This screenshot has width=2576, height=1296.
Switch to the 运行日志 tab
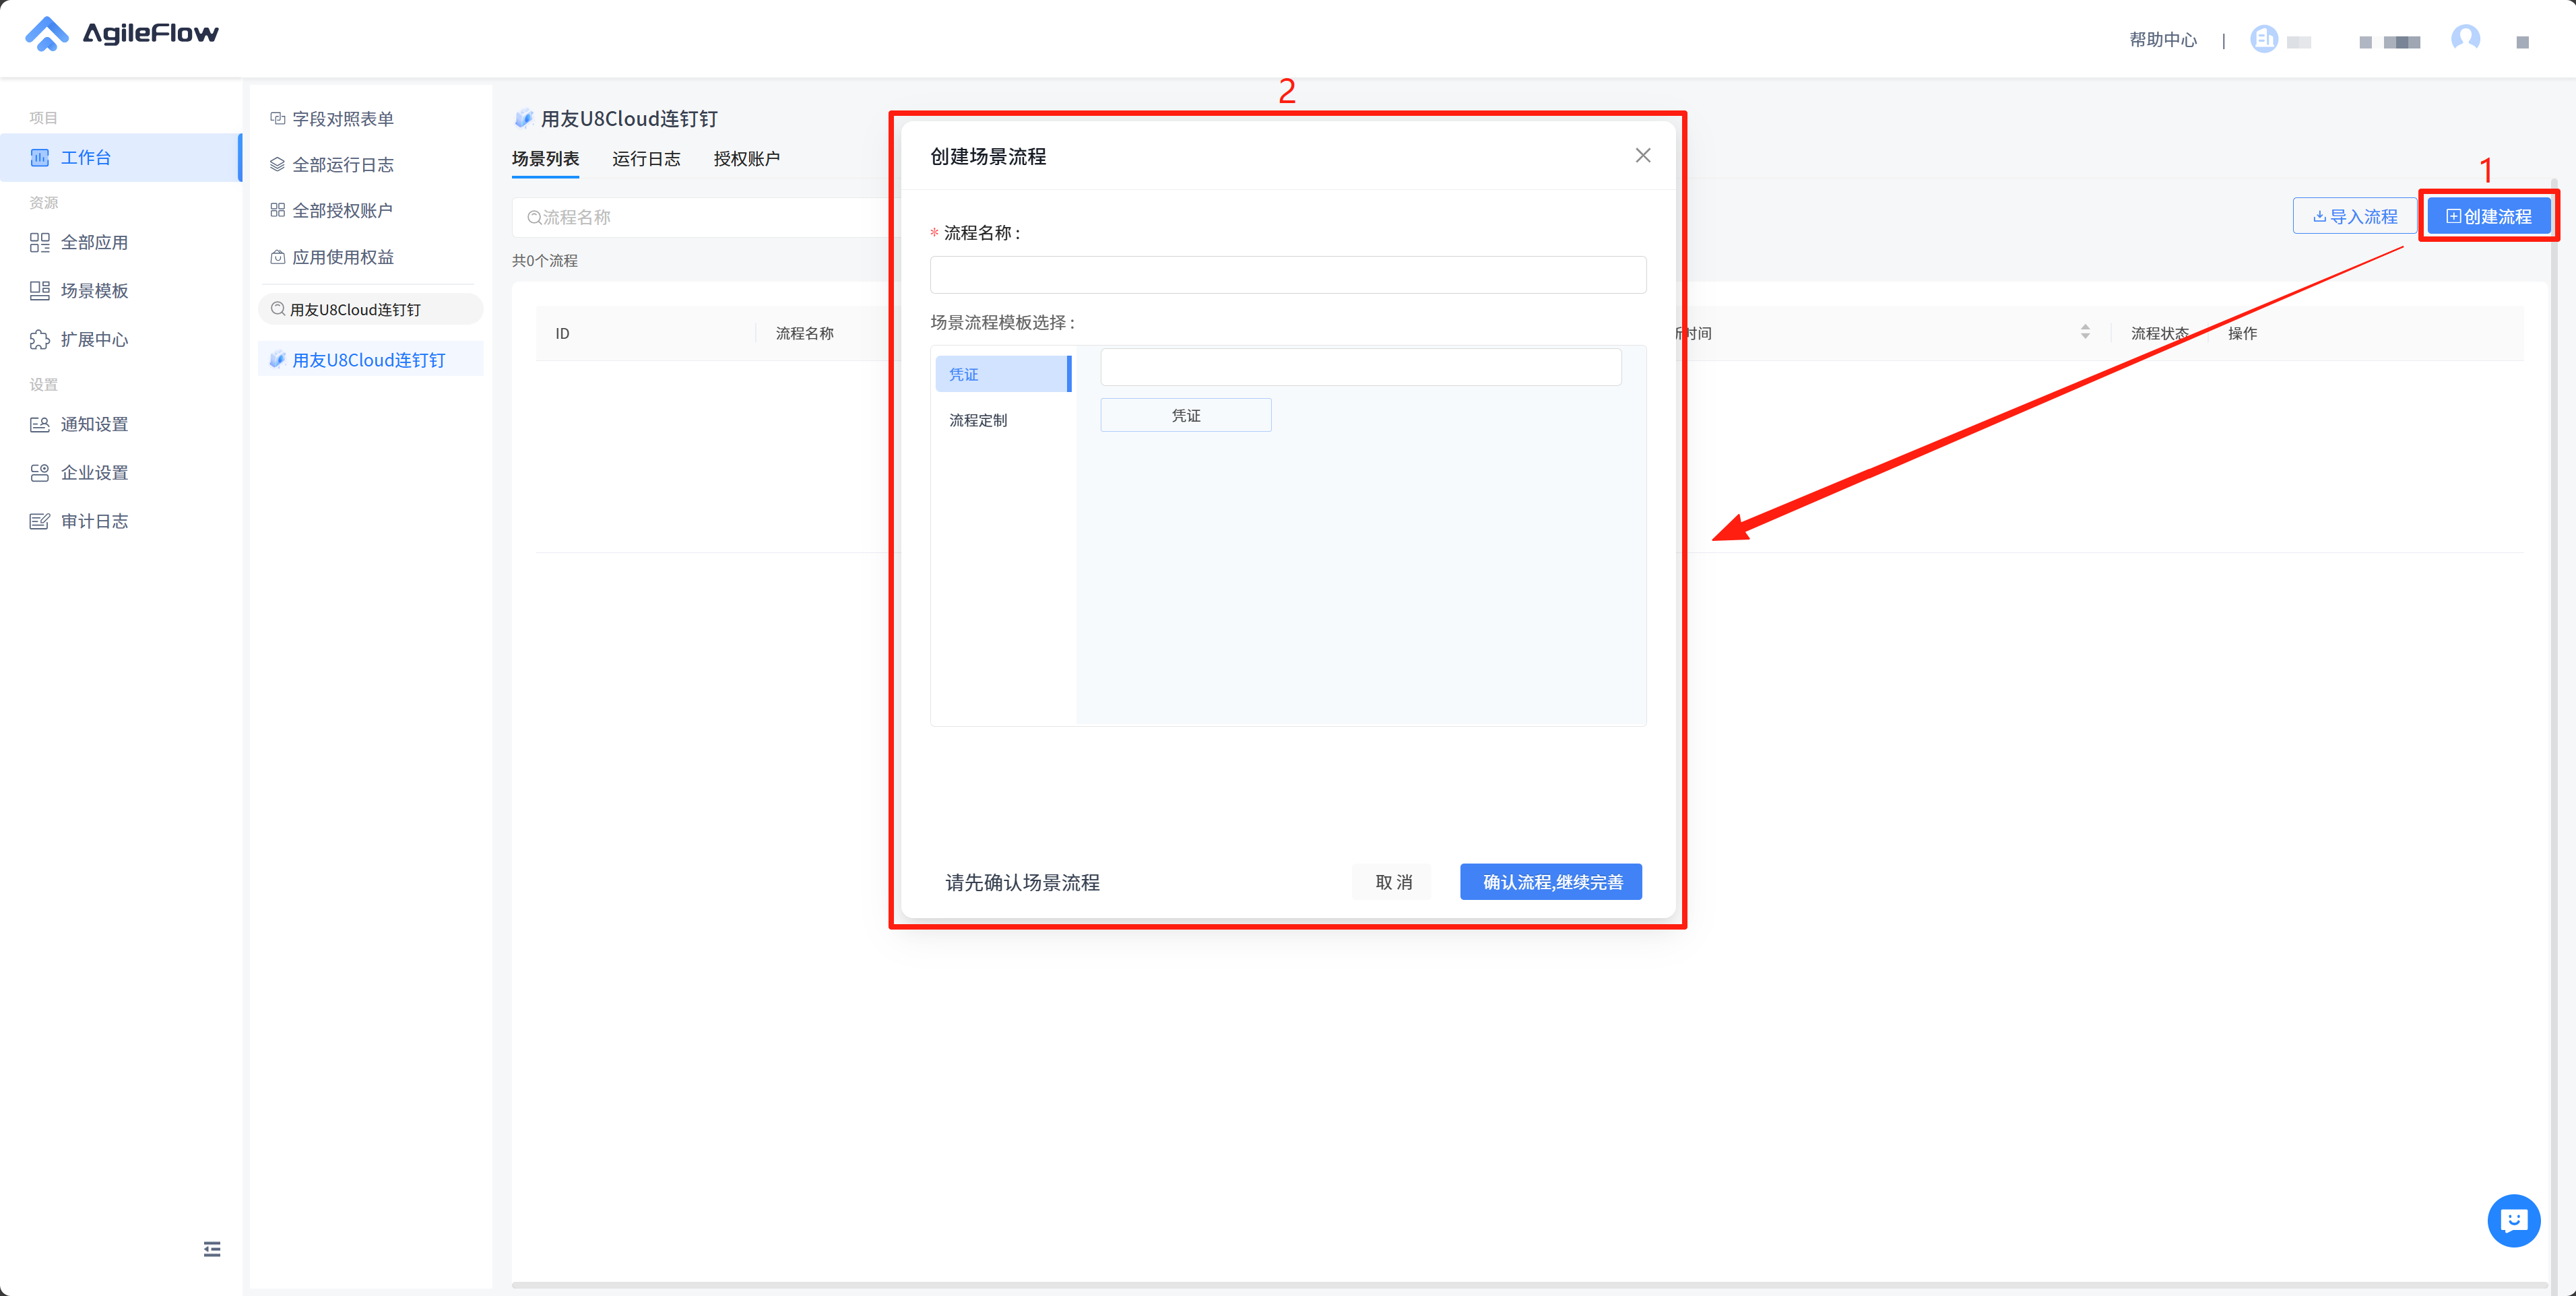pos(646,158)
